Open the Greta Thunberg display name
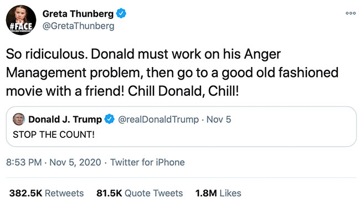This screenshot has width=360, height=206. (78, 14)
